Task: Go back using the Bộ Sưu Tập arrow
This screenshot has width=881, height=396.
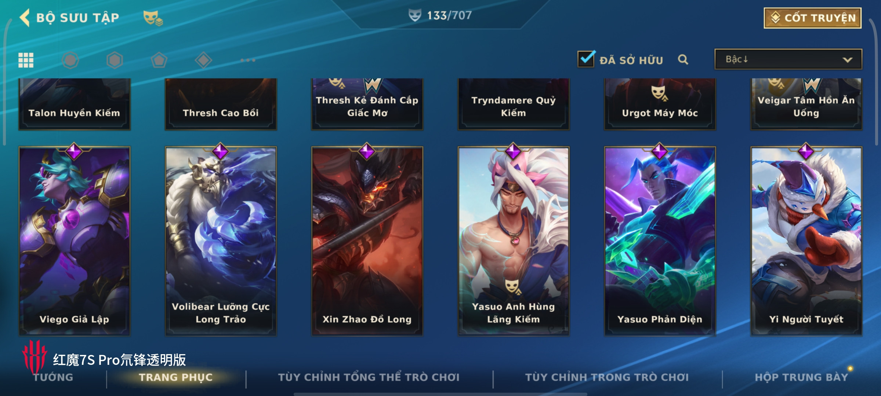Action: [25, 18]
